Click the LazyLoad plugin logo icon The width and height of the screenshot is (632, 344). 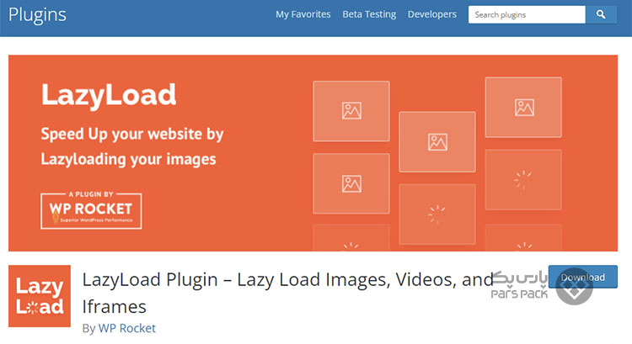click(40, 296)
